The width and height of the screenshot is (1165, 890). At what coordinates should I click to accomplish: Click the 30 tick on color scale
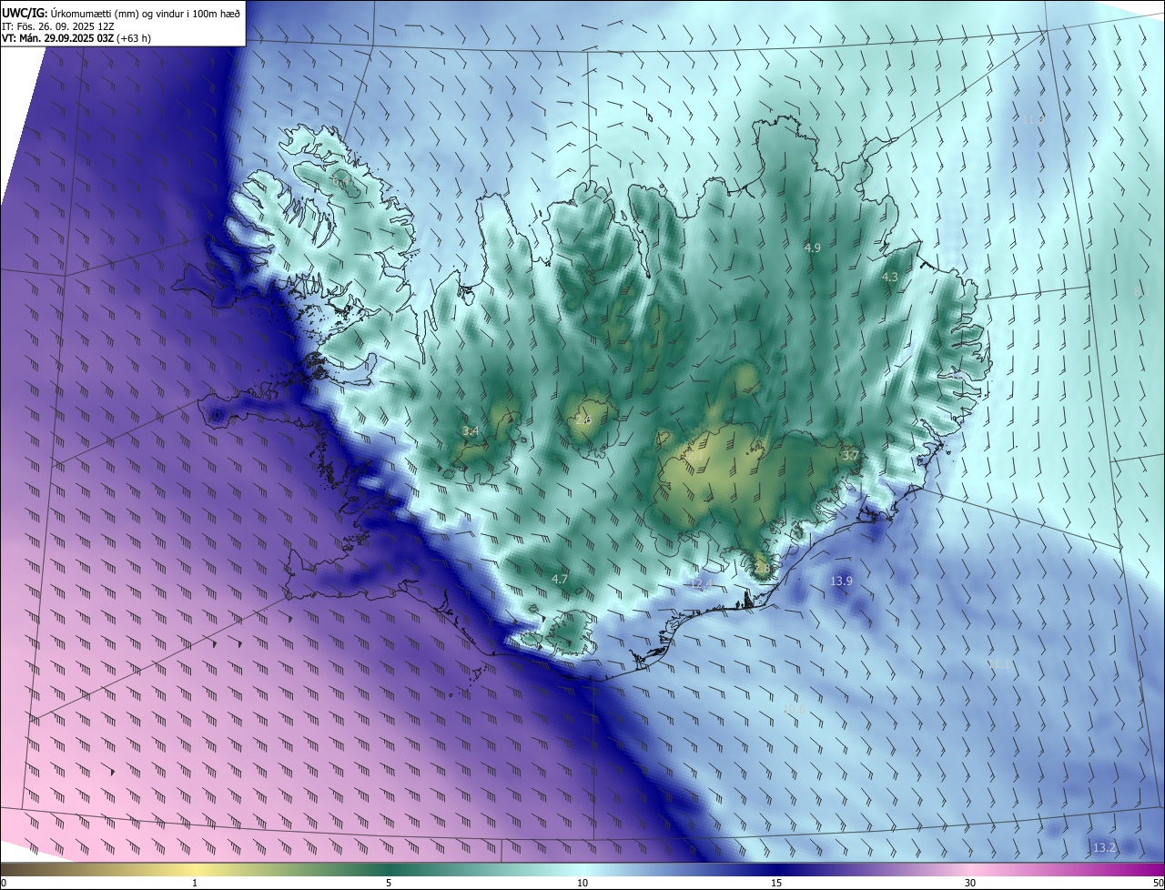[x=970, y=883]
